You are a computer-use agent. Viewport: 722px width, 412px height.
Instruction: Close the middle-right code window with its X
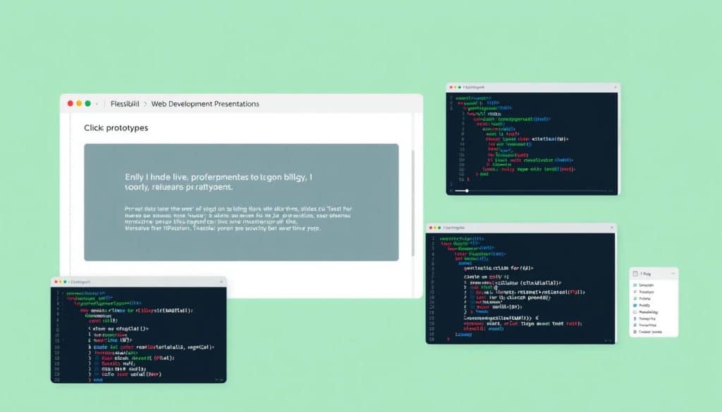pyautogui.click(x=611, y=227)
